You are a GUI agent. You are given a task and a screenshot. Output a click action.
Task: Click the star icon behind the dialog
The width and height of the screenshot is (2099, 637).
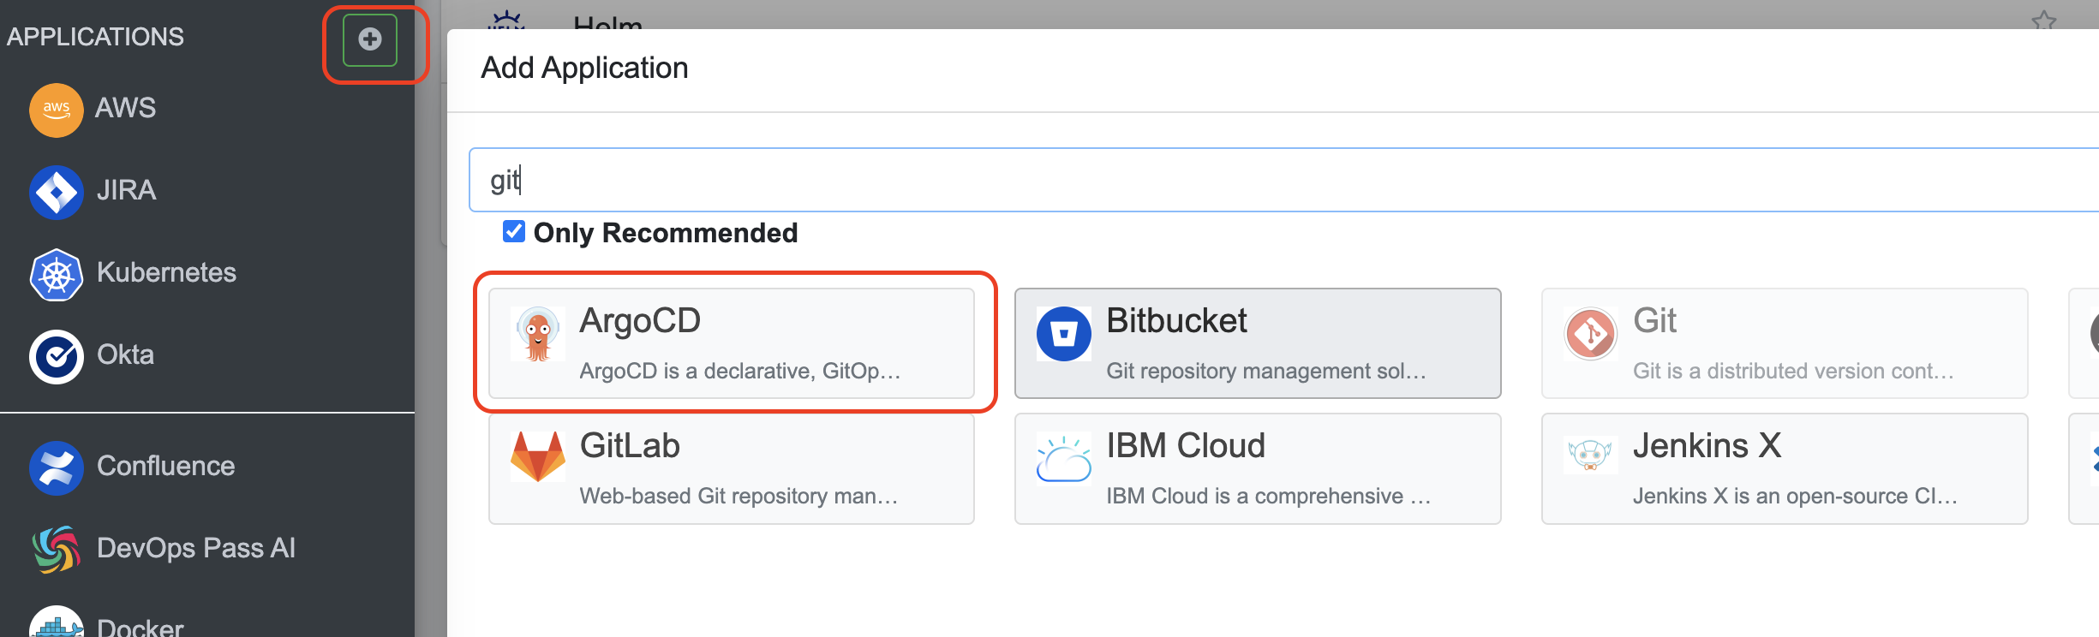coord(2044,21)
